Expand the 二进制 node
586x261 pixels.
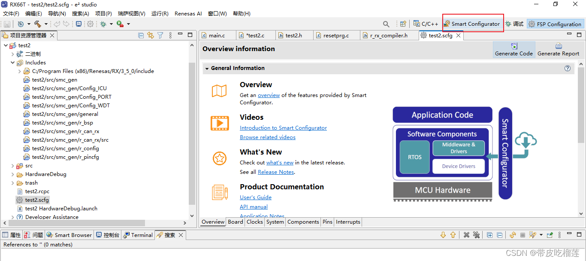tap(12, 54)
